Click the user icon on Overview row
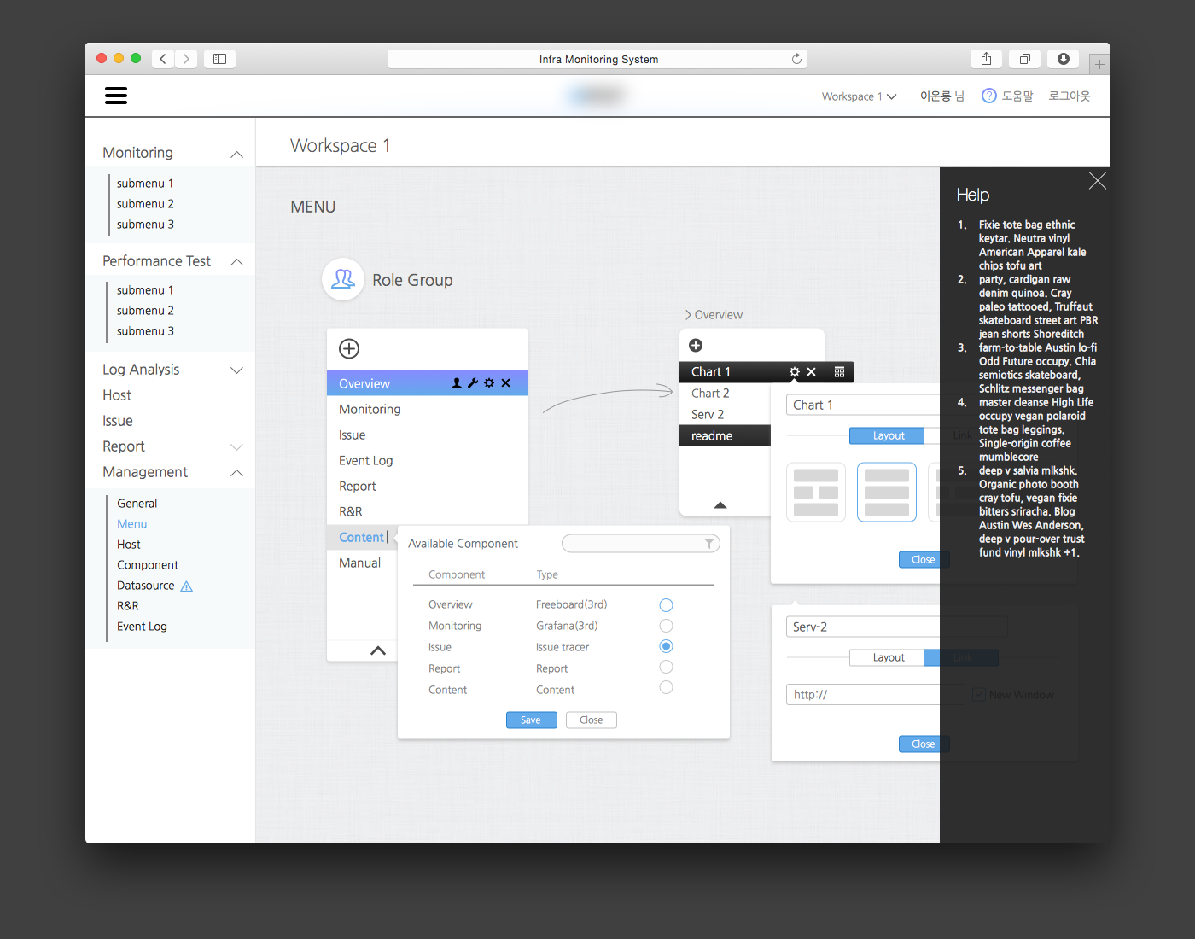This screenshot has width=1195, height=939. click(457, 383)
